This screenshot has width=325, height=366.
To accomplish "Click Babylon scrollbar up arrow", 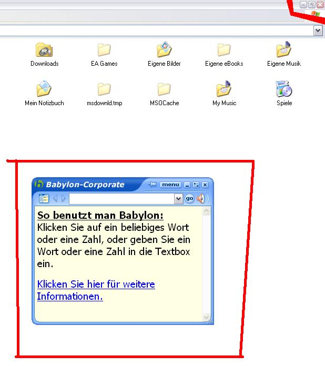I will pos(206,211).
